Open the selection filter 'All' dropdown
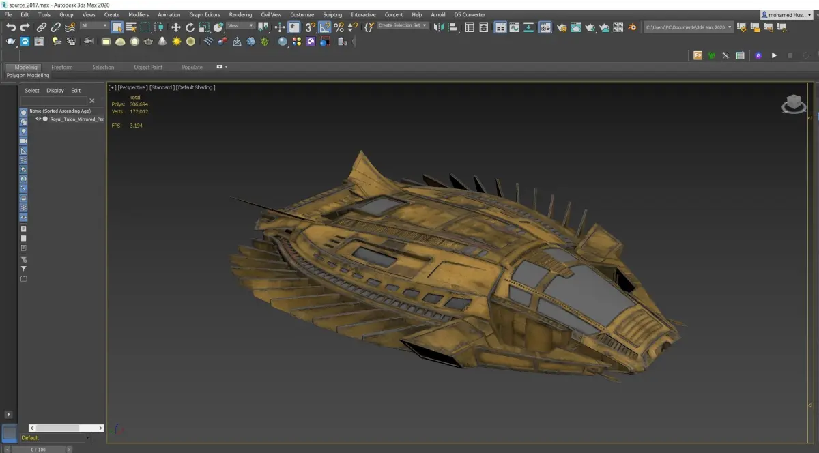Screen dimensions: 819x453 coord(94,26)
